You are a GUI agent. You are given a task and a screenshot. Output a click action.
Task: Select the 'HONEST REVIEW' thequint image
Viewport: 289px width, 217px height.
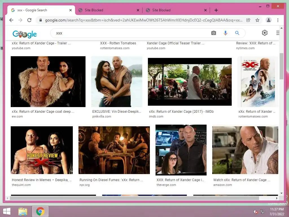tap(42, 150)
